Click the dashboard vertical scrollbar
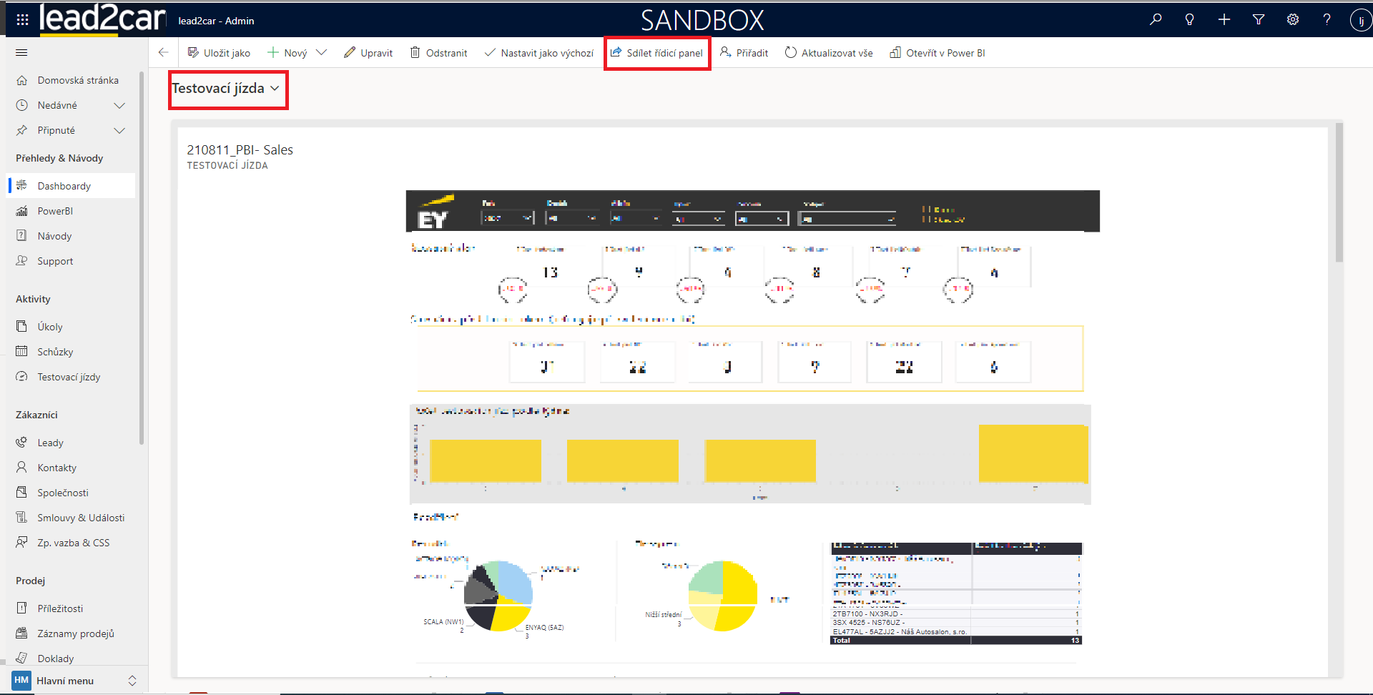The image size is (1373, 695). (x=1339, y=193)
